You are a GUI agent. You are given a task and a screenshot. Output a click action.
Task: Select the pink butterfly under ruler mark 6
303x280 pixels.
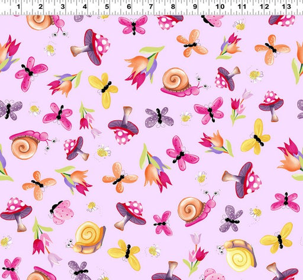tap(133, 25)
